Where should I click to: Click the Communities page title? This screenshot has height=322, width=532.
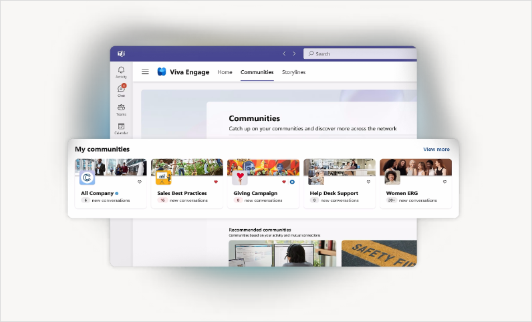[255, 118]
